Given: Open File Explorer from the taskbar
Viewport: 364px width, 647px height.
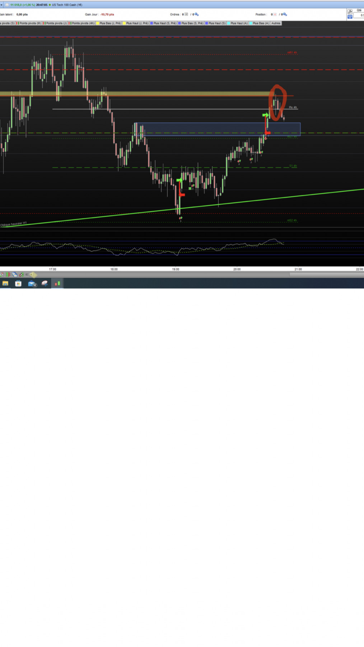Looking at the screenshot, I should [5, 284].
